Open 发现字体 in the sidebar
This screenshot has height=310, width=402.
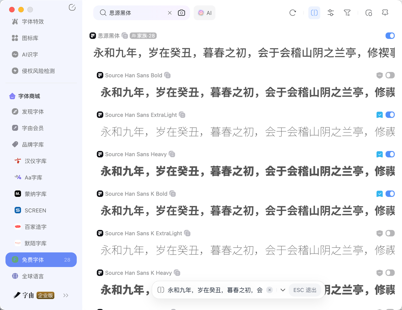(x=33, y=112)
